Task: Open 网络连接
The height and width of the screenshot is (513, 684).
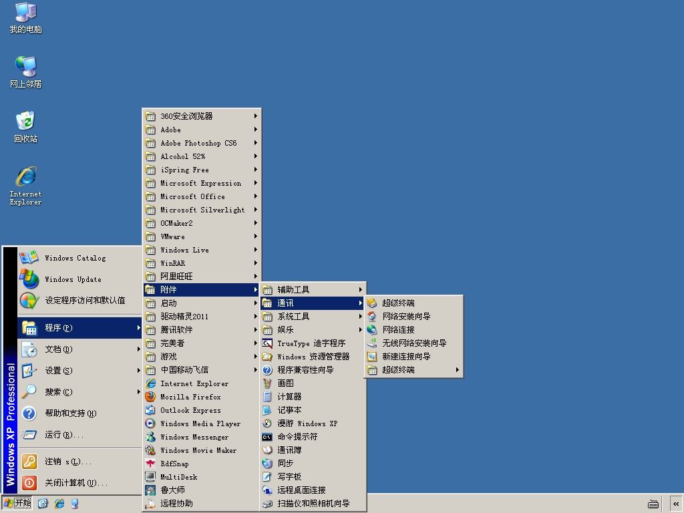Action: (413, 330)
